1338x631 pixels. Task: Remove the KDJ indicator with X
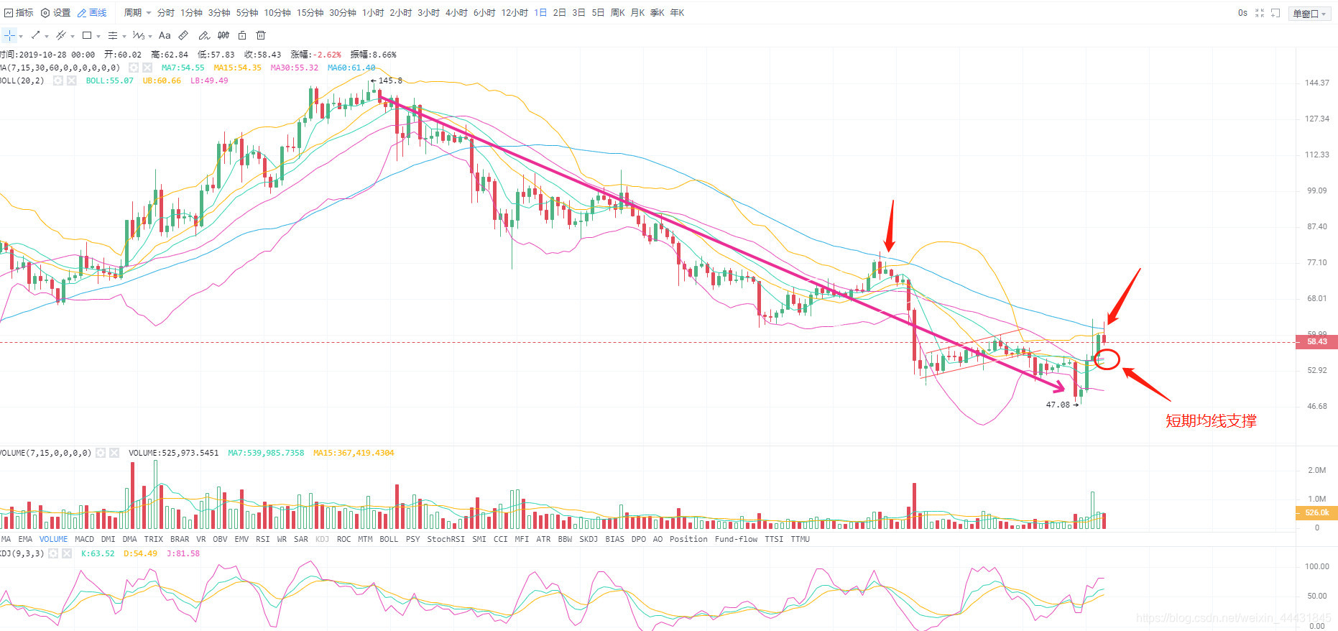point(67,553)
